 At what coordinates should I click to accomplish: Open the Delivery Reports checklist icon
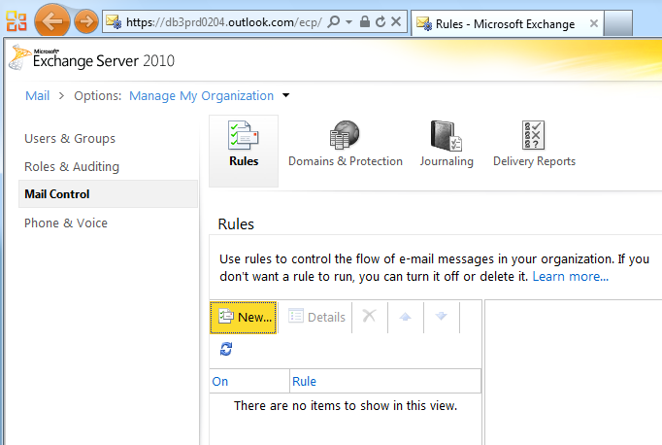533,135
